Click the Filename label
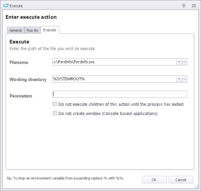 click(19, 62)
